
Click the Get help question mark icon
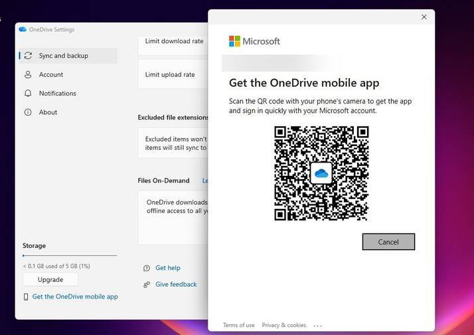click(147, 268)
